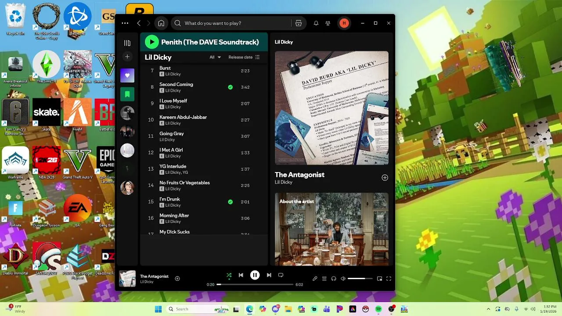Image resolution: width=562 pixels, height=316 pixels.
Task: Go to Spotify Home
Action: tap(161, 23)
